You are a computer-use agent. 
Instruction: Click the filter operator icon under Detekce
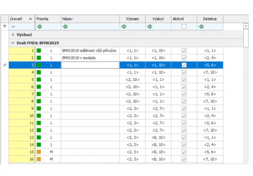[x=201, y=27]
